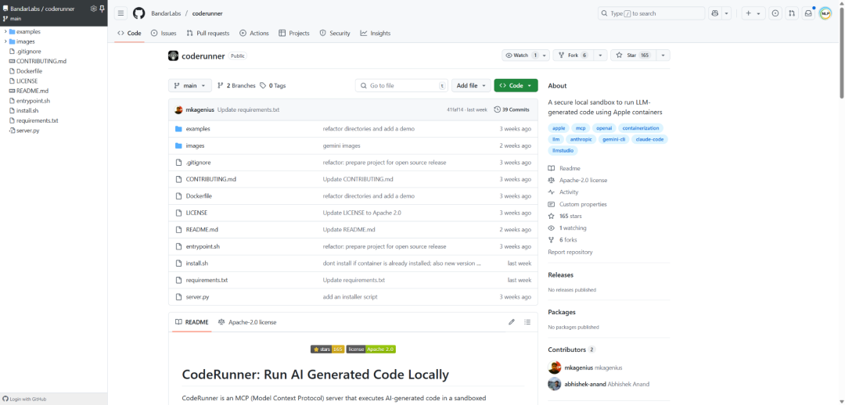Switch to the Insights tab
Screen dimensions: 845x405
(x=375, y=34)
